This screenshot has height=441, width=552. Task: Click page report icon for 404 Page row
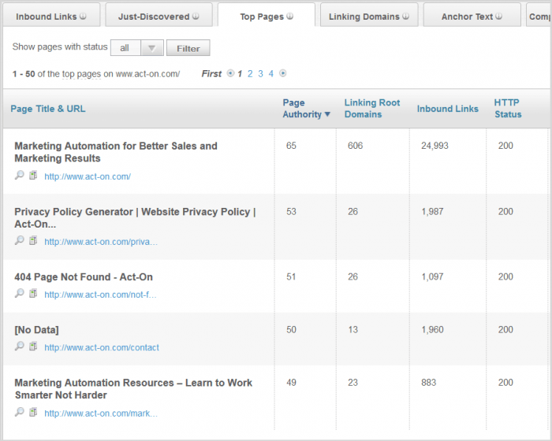tap(33, 293)
